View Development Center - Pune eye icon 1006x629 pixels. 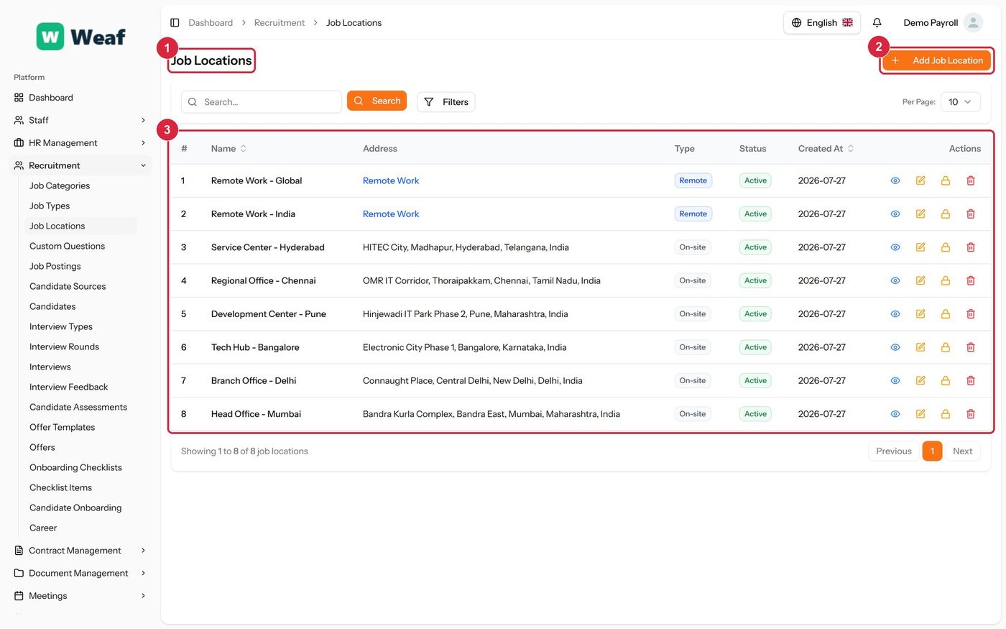pyautogui.click(x=895, y=314)
